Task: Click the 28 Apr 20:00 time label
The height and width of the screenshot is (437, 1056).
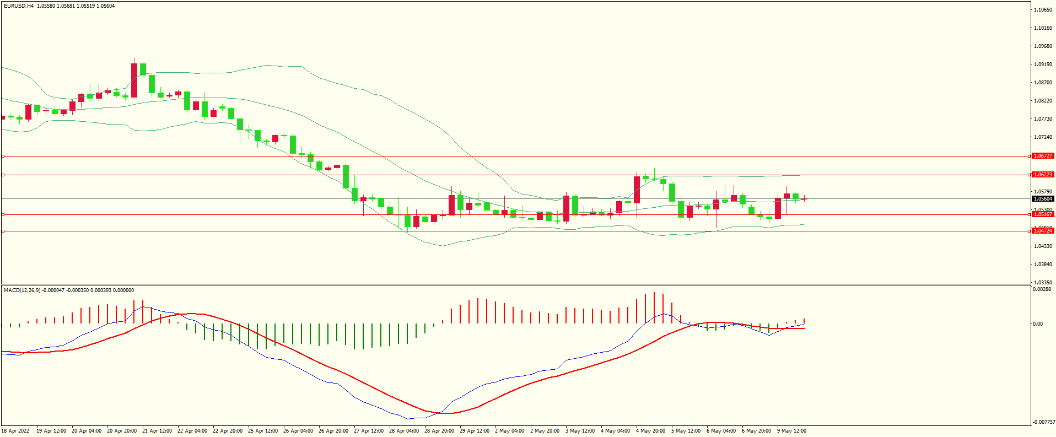Action: pyautogui.click(x=439, y=431)
